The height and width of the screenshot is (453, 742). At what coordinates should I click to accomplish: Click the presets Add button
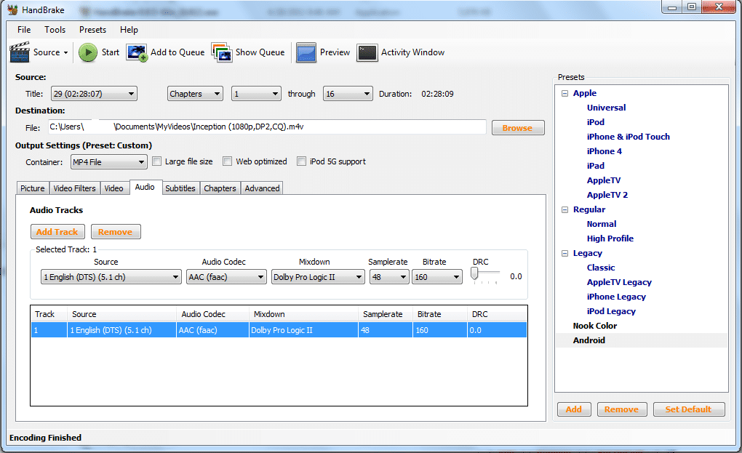point(574,409)
